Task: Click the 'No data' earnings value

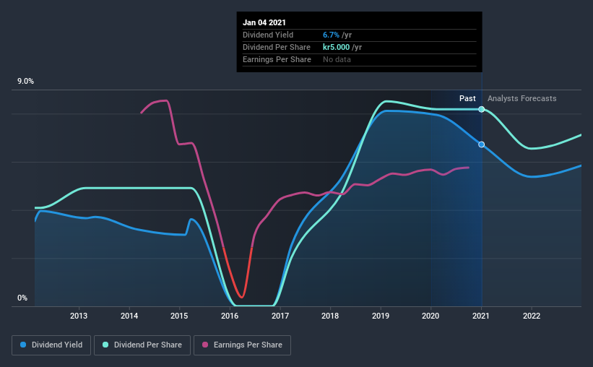Action: (x=337, y=59)
